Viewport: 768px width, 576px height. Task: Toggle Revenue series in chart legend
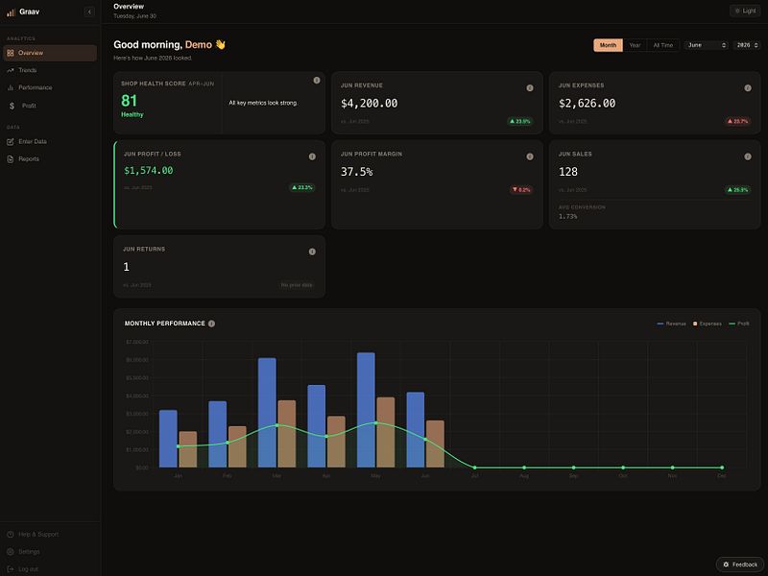tap(671, 324)
